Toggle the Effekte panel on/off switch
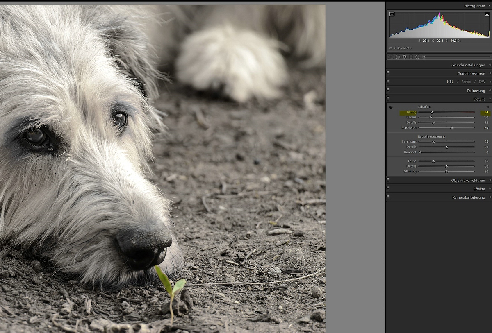Image resolution: width=492 pixels, height=333 pixels. tap(388, 188)
